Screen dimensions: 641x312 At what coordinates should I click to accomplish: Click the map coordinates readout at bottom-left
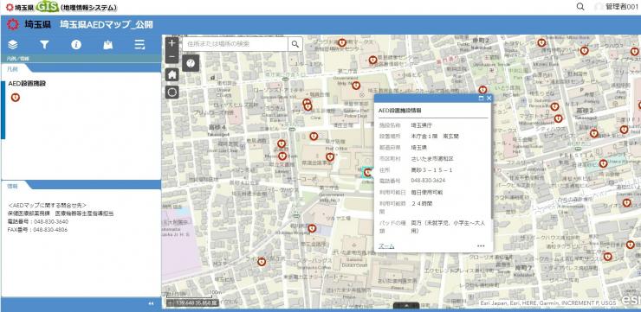(191, 303)
